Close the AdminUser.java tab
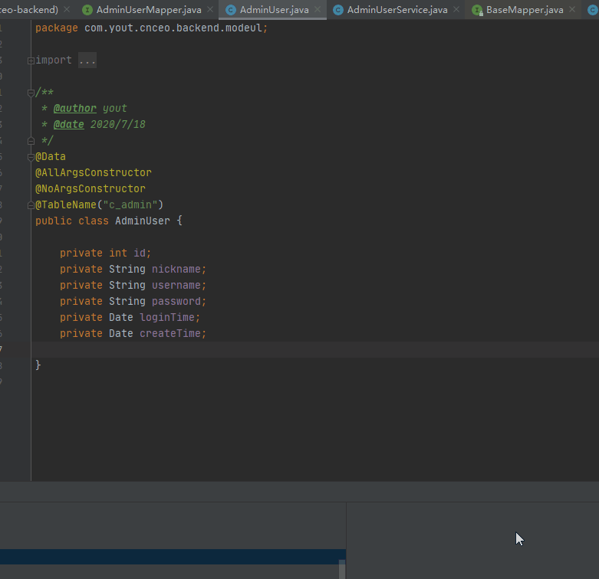 click(x=318, y=9)
